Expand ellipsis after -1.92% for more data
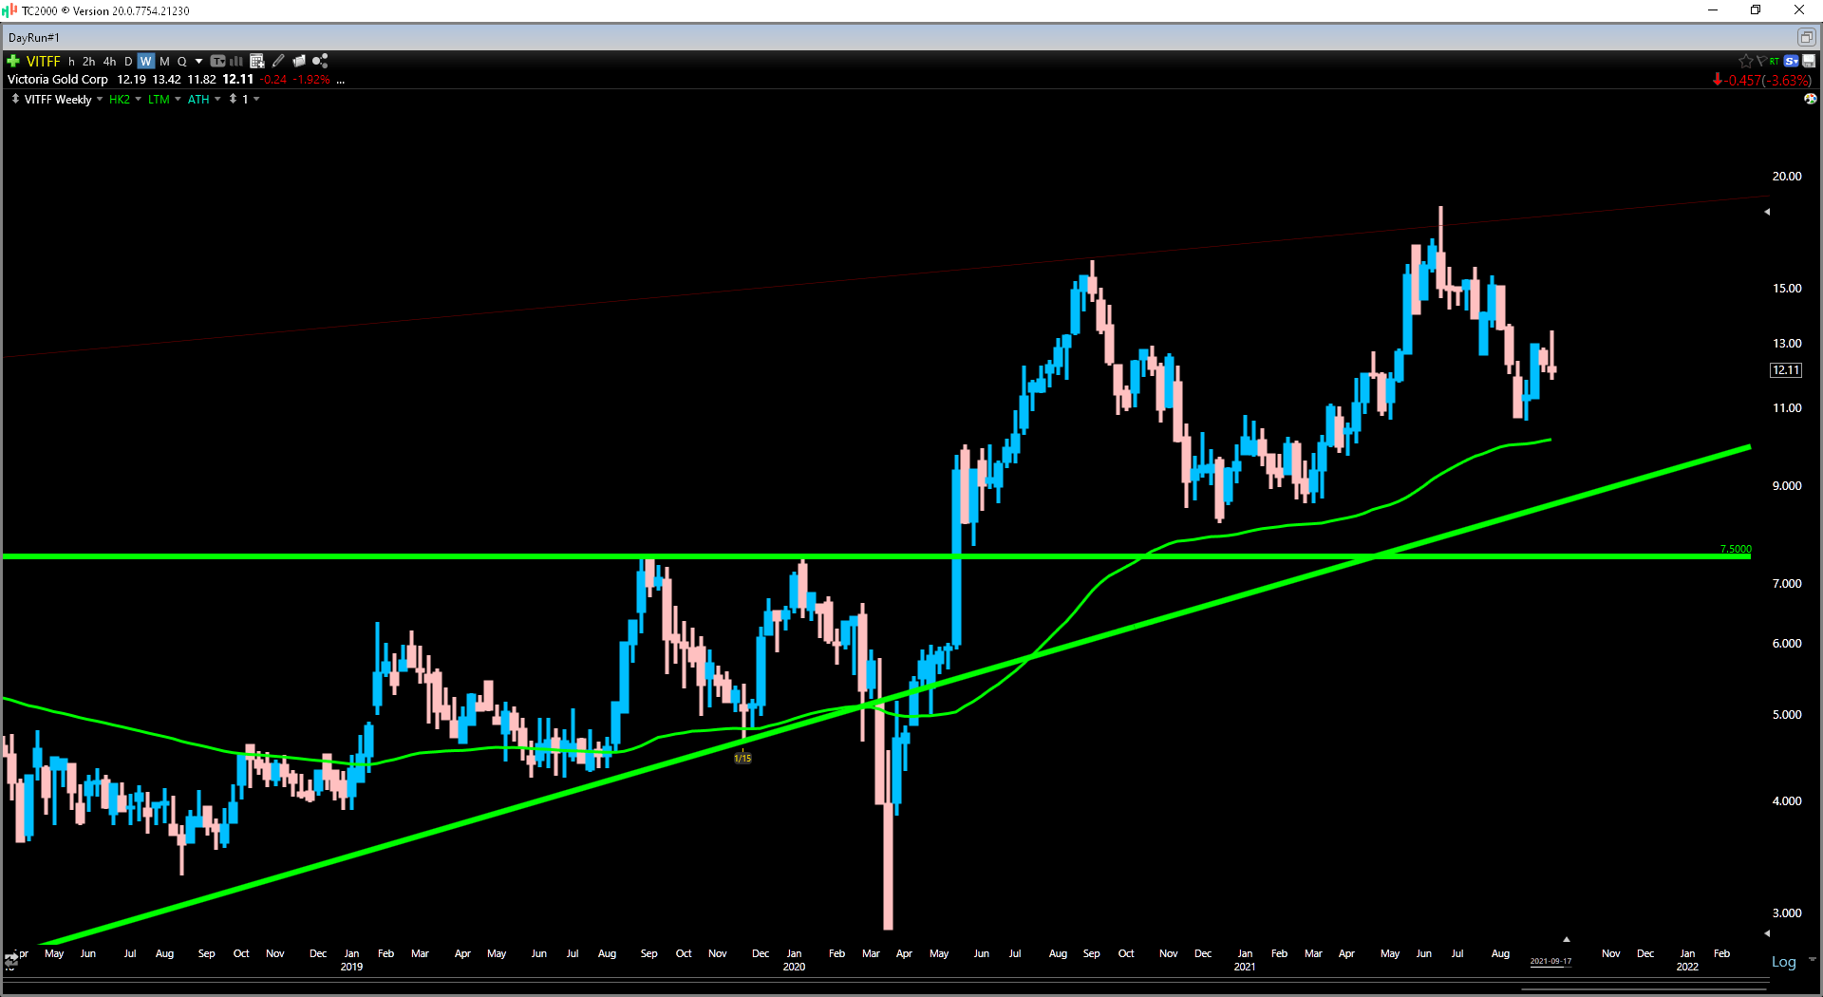 341,80
